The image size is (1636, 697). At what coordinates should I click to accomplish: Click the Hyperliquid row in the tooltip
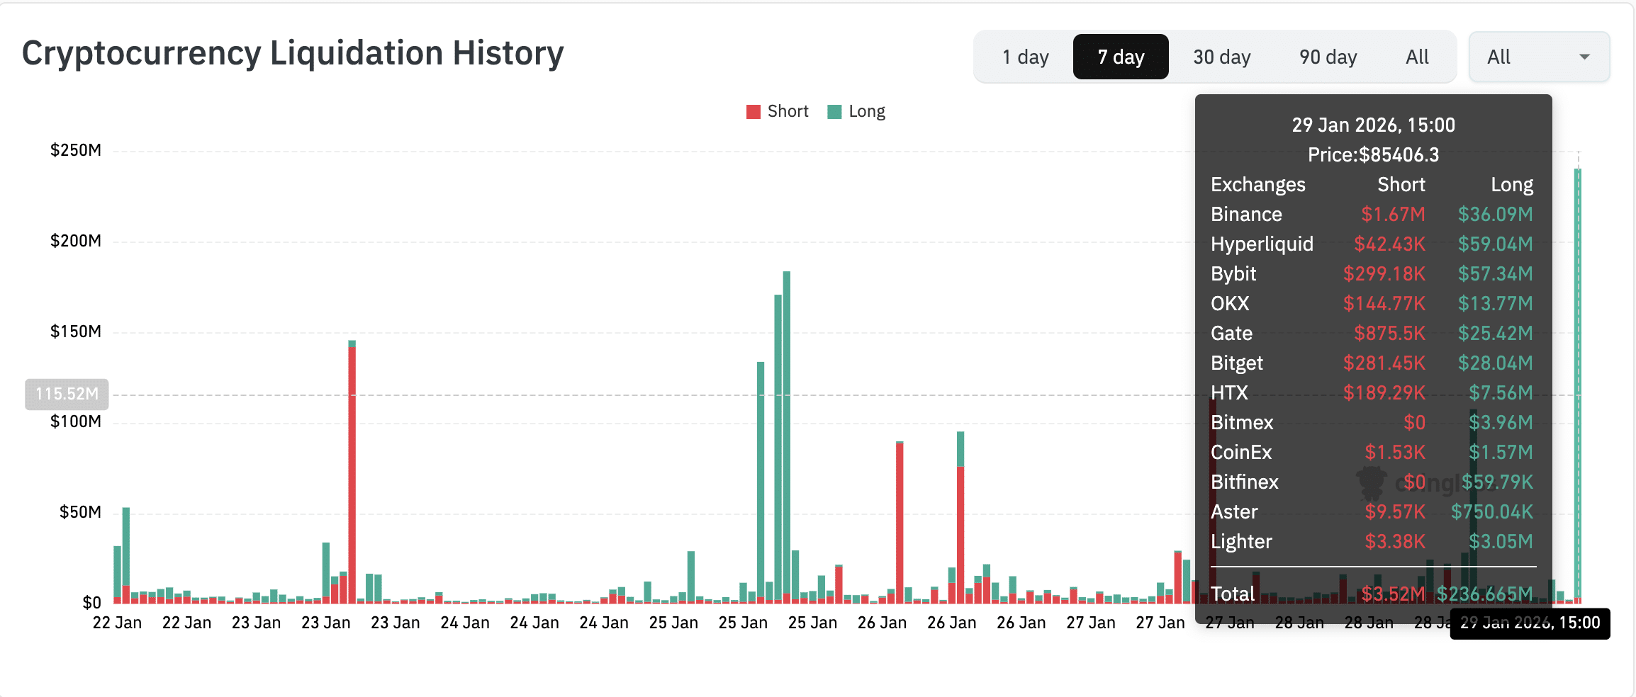coord(1372,244)
